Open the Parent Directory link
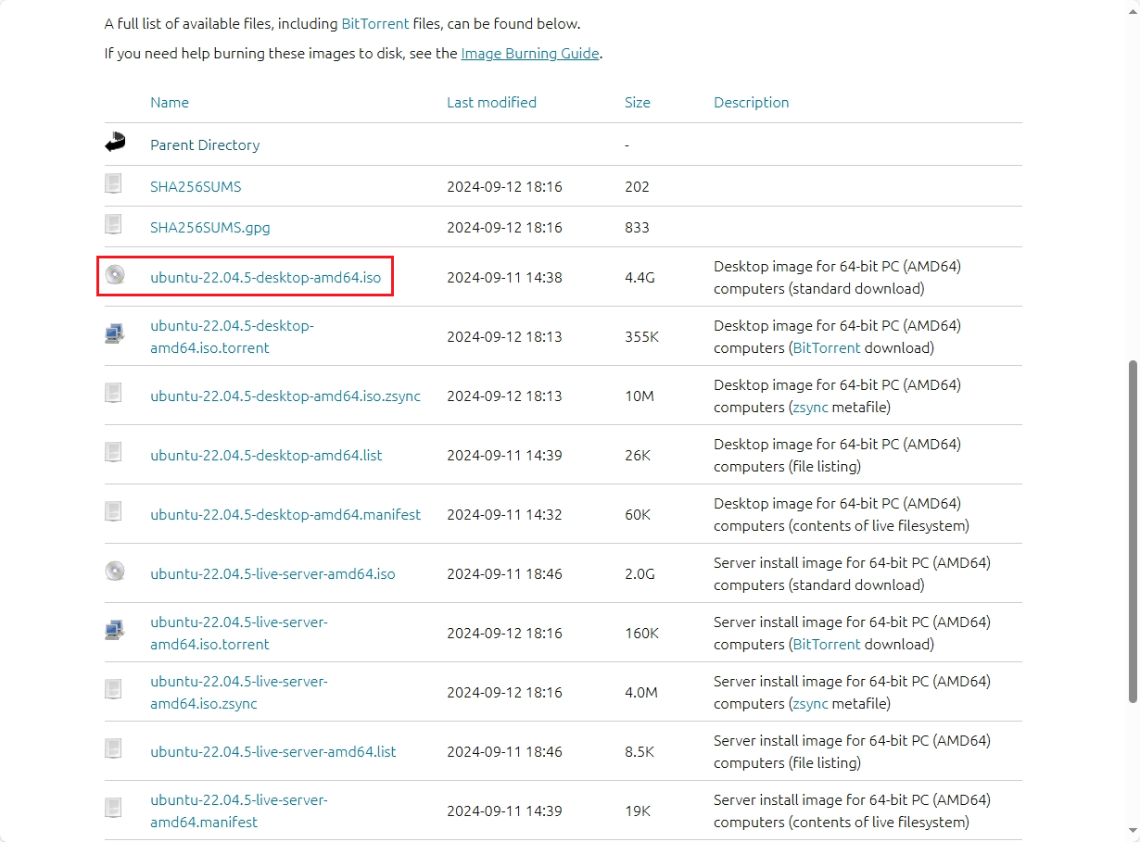The height and width of the screenshot is (842, 1140). [205, 145]
